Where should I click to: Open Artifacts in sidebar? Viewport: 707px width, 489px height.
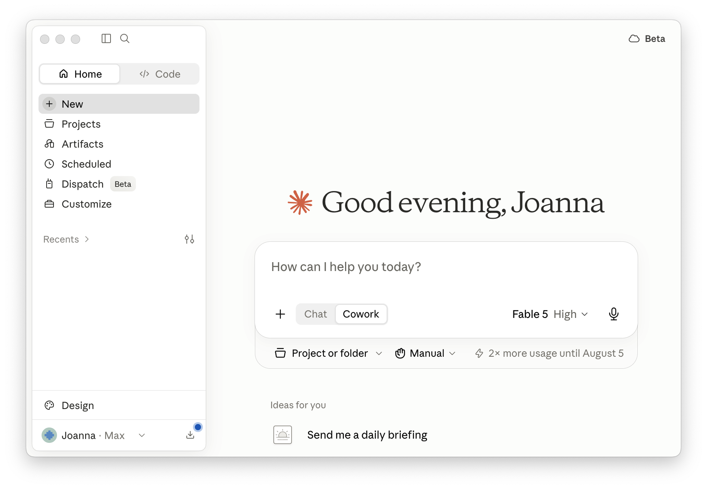point(119,144)
